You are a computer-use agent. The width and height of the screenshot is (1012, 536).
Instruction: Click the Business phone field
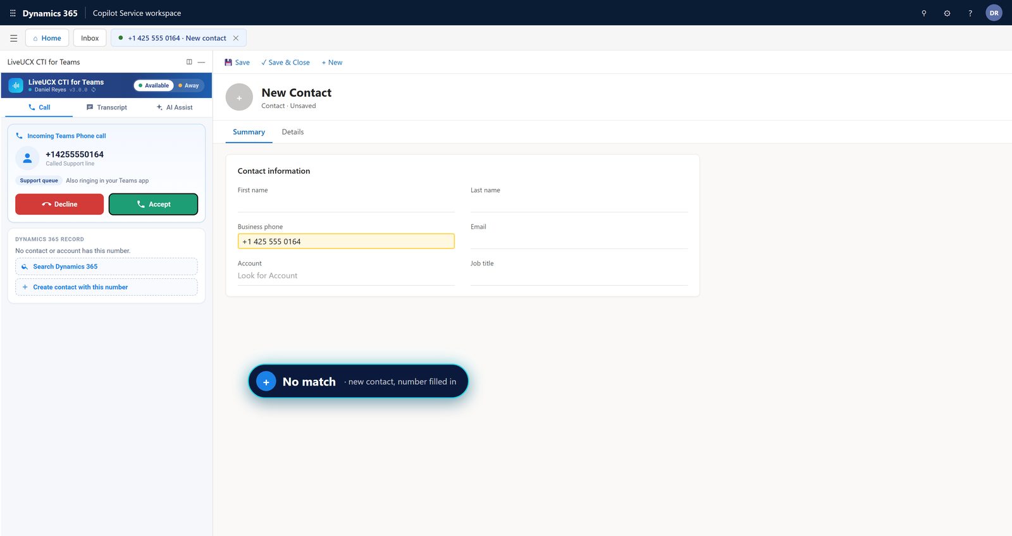[x=346, y=241]
